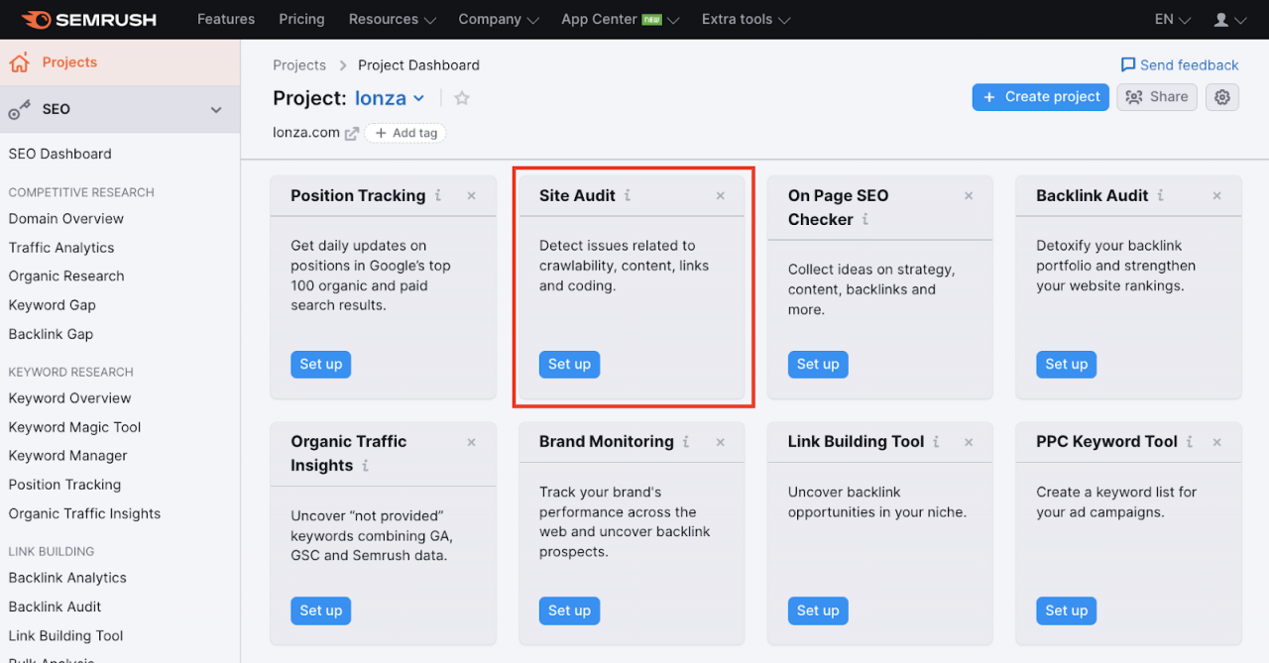Open Keyword Manager in sidebar
Screen dimensions: 1269x663
coord(68,456)
